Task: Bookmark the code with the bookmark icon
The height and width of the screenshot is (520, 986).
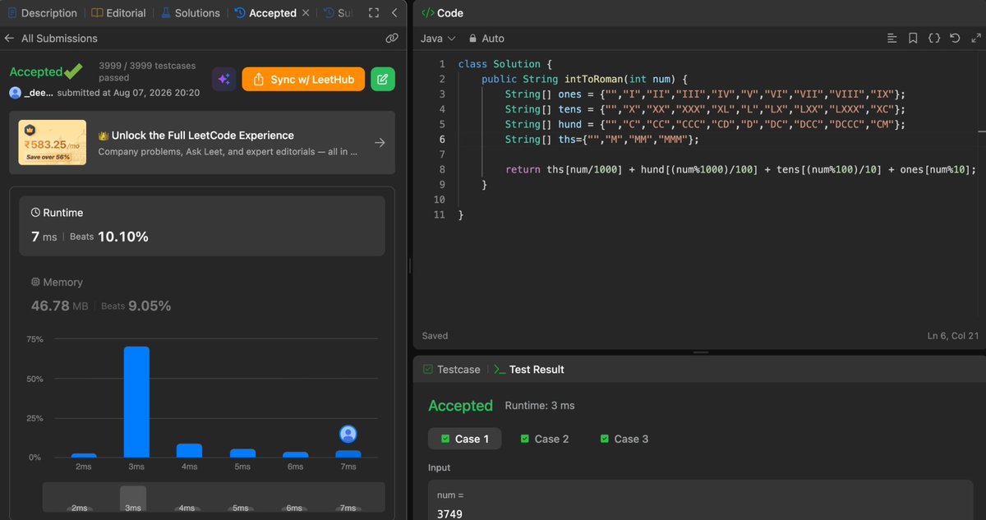Action: [x=913, y=38]
